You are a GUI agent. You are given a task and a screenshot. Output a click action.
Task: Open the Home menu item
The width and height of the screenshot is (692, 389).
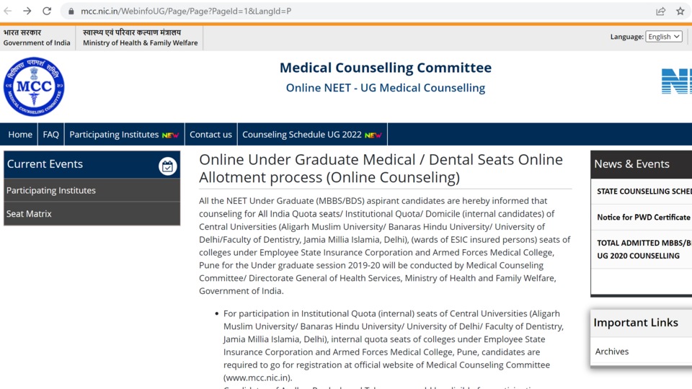[x=20, y=135]
